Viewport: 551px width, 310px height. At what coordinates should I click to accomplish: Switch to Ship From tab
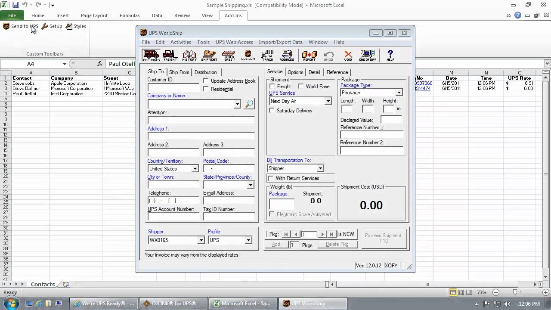point(179,72)
